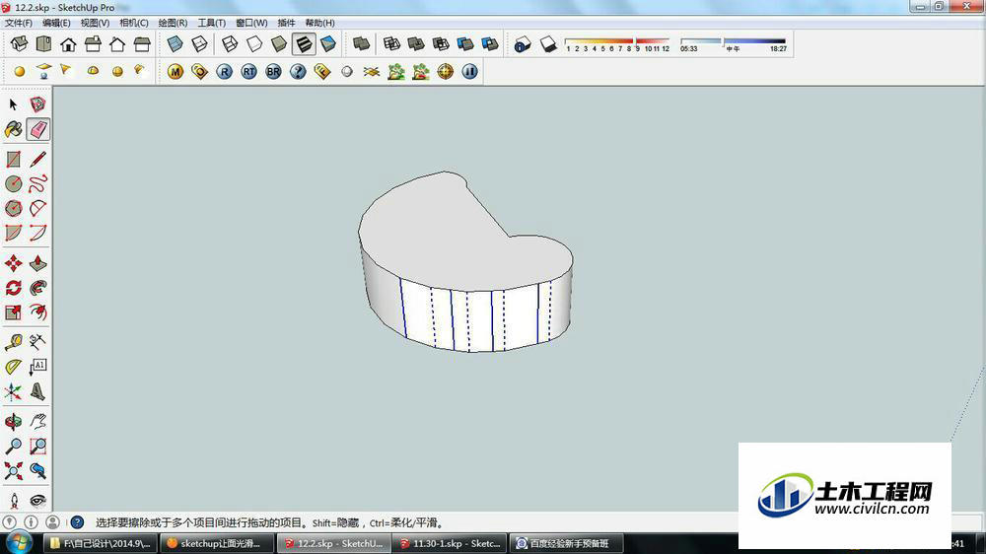Select the Zoom Window tool
This screenshot has height=554, width=986.
coord(37,446)
